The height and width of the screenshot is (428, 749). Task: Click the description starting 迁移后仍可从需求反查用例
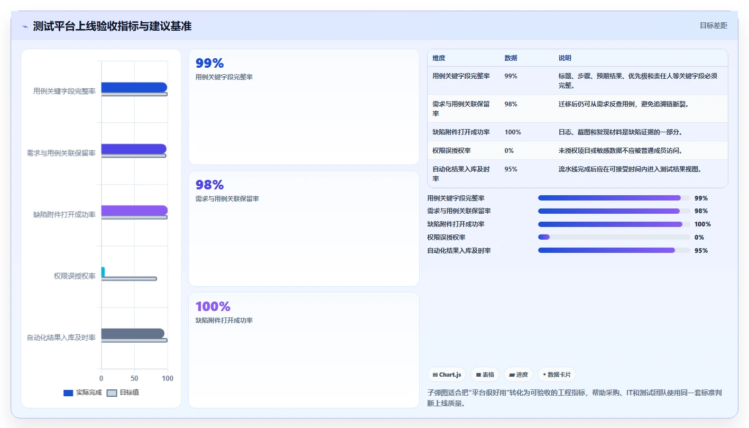tap(624, 104)
